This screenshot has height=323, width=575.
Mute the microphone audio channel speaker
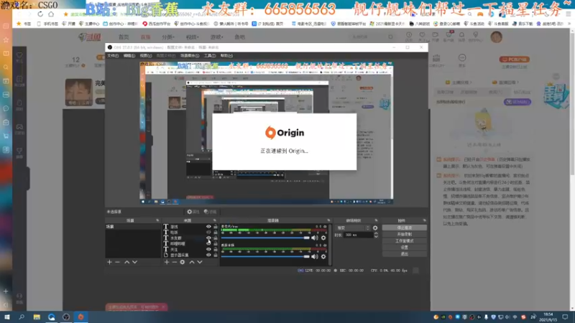(315, 238)
